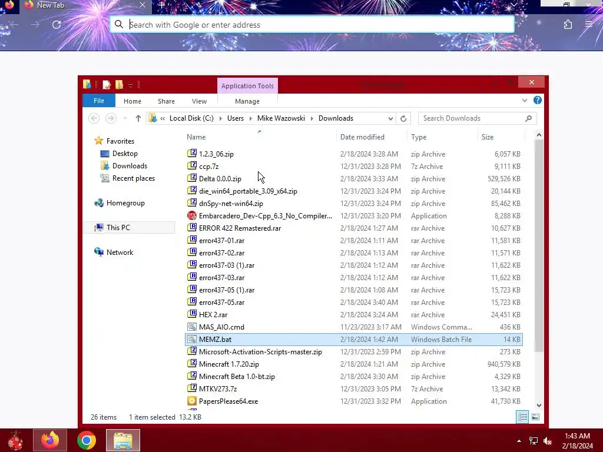Open the Firefox hamburger menu

[589, 25]
